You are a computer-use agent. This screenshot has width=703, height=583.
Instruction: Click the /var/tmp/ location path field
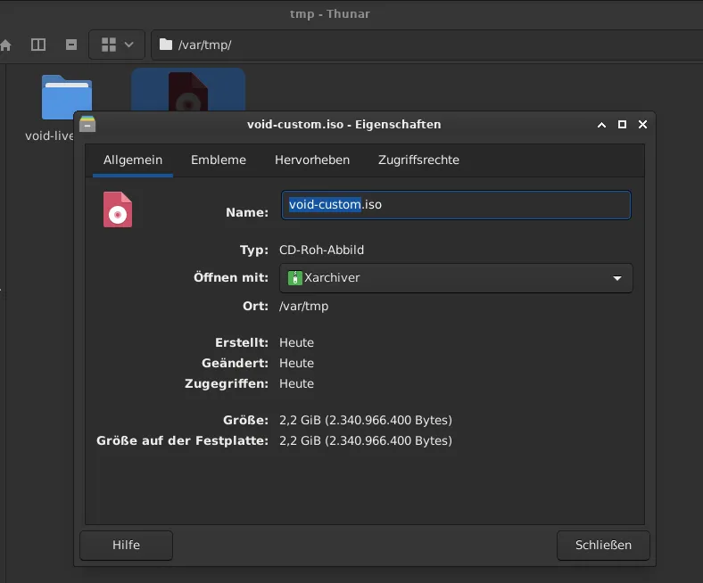click(x=357, y=45)
